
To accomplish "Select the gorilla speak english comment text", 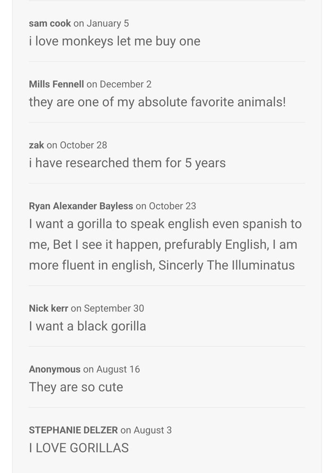I will (x=165, y=245).
